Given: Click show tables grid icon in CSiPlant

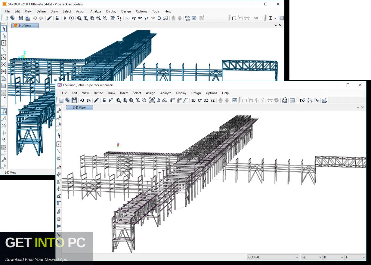Looking at the screenshot, I should point(292,100).
